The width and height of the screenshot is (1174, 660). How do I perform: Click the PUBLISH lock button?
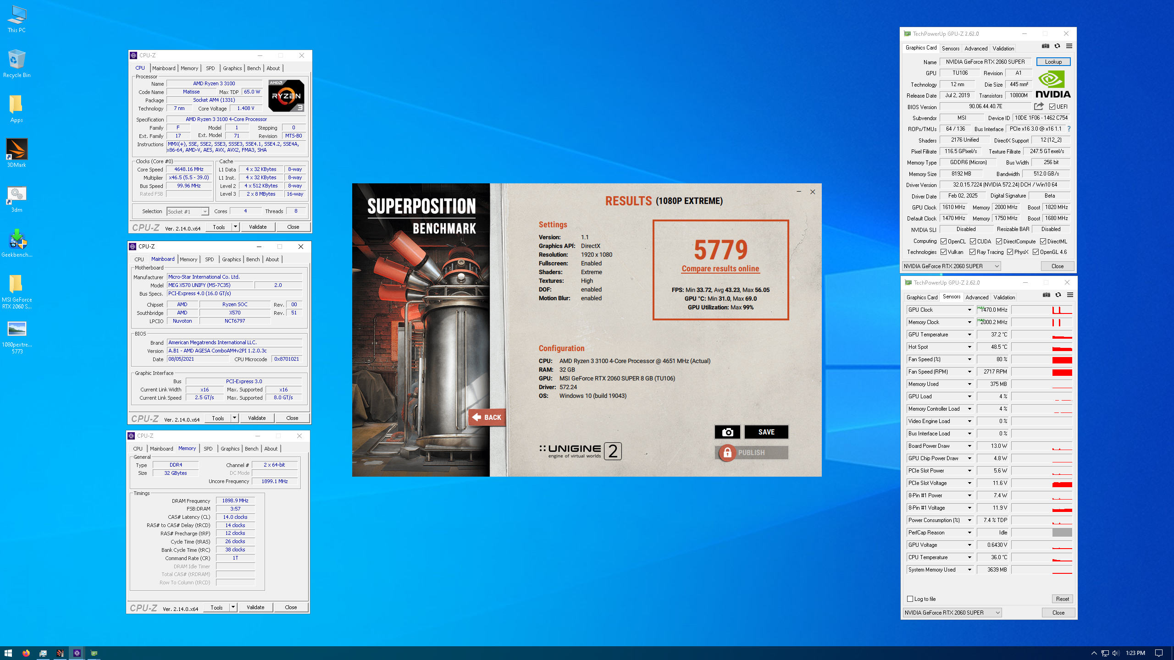click(x=751, y=452)
